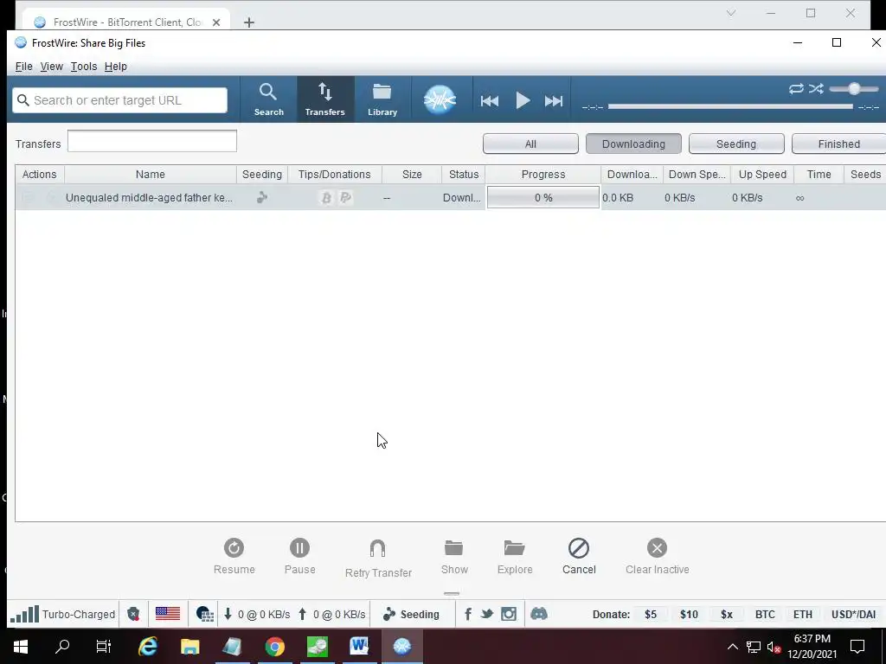Click the media playback progress bar
The height and width of the screenshot is (664, 886).
(x=730, y=106)
